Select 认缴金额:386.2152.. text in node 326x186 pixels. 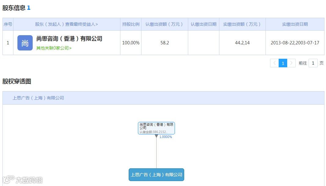[153, 132]
